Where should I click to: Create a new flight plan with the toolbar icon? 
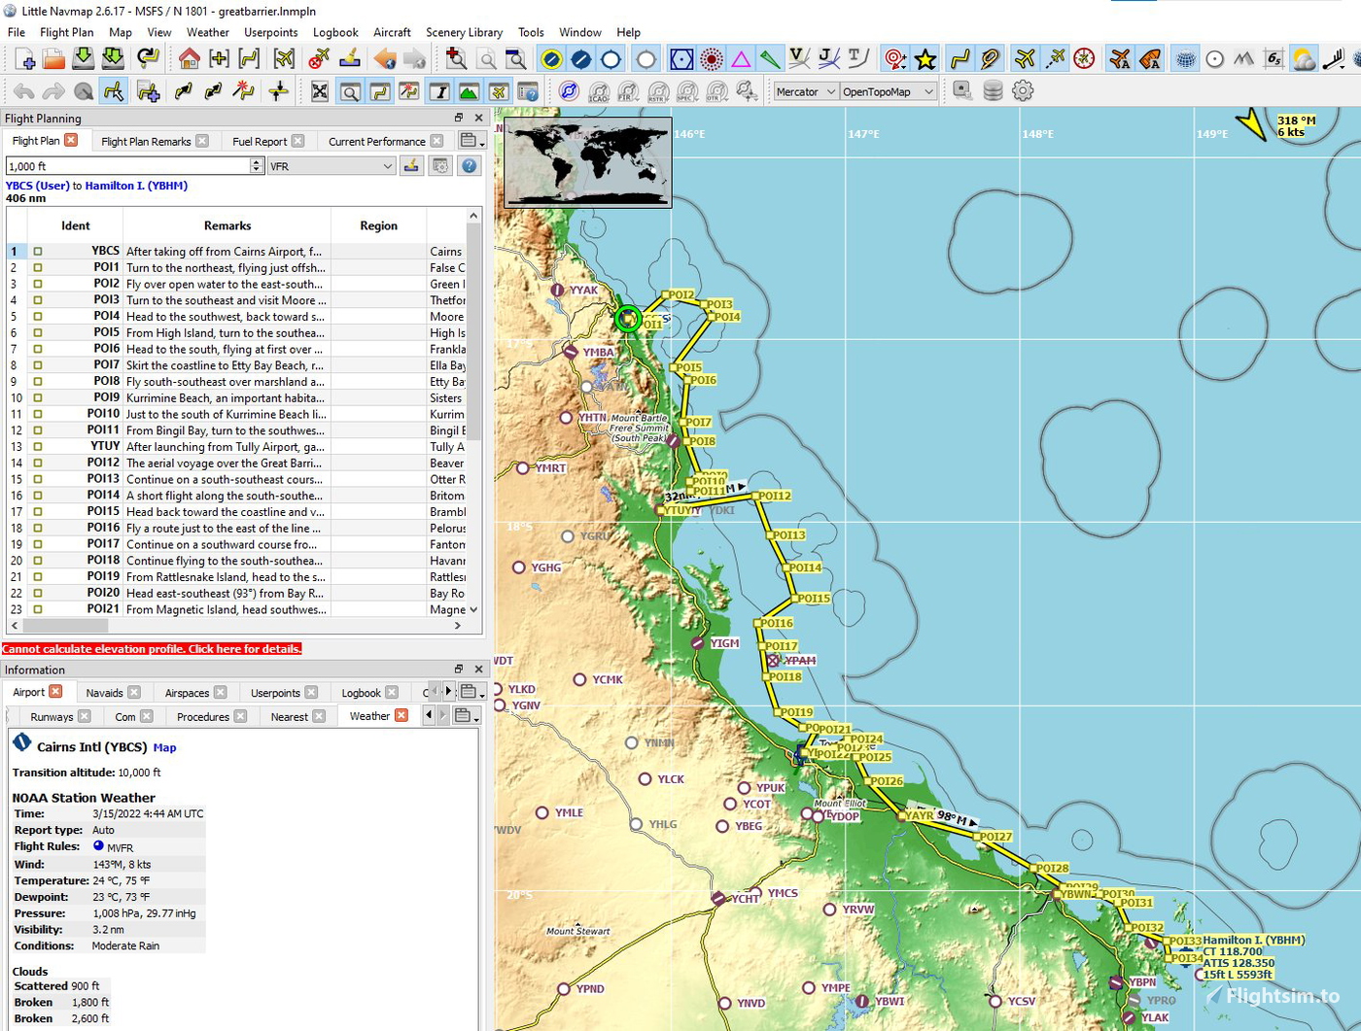(24, 59)
